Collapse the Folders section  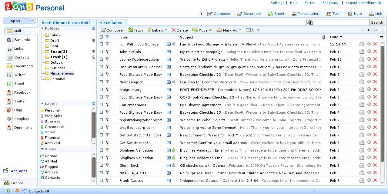(x=42, y=28)
